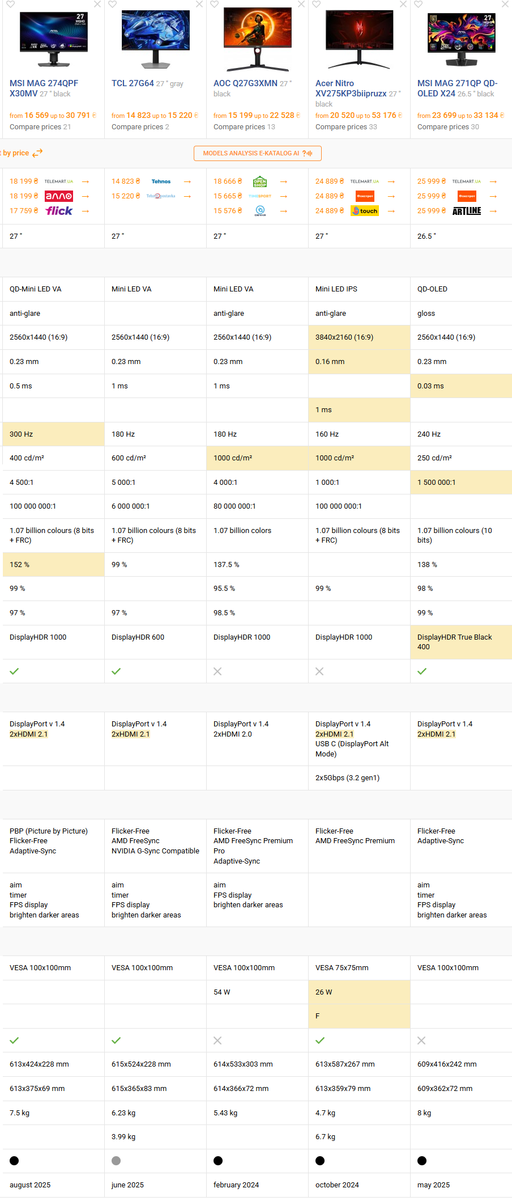Viewport: 512px width, 1201px height.
Task: Open Compare prices 2 link
Action: (x=140, y=127)
